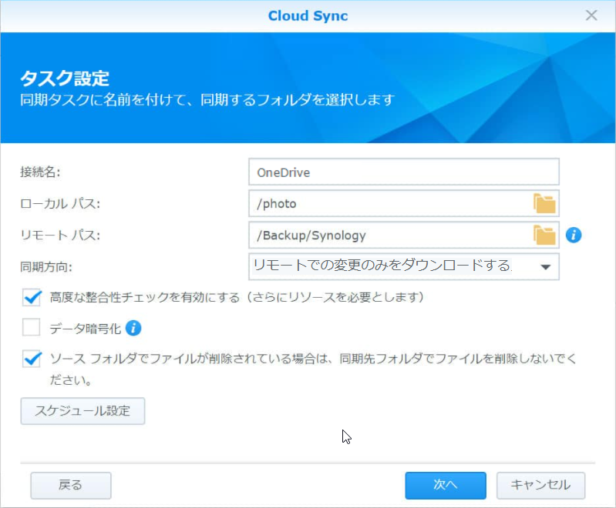Click the 接続名: label
This screenshot has height=508, width=616.
40,172
